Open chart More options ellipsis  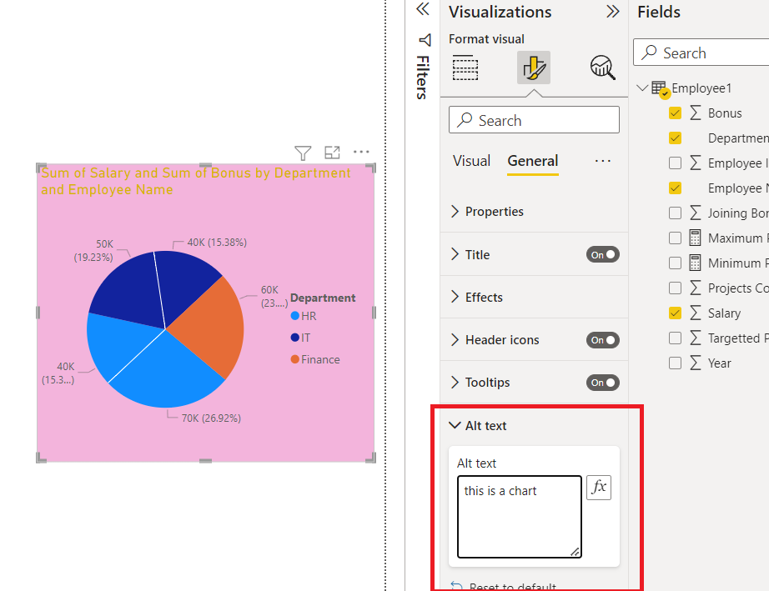[361, 152]
